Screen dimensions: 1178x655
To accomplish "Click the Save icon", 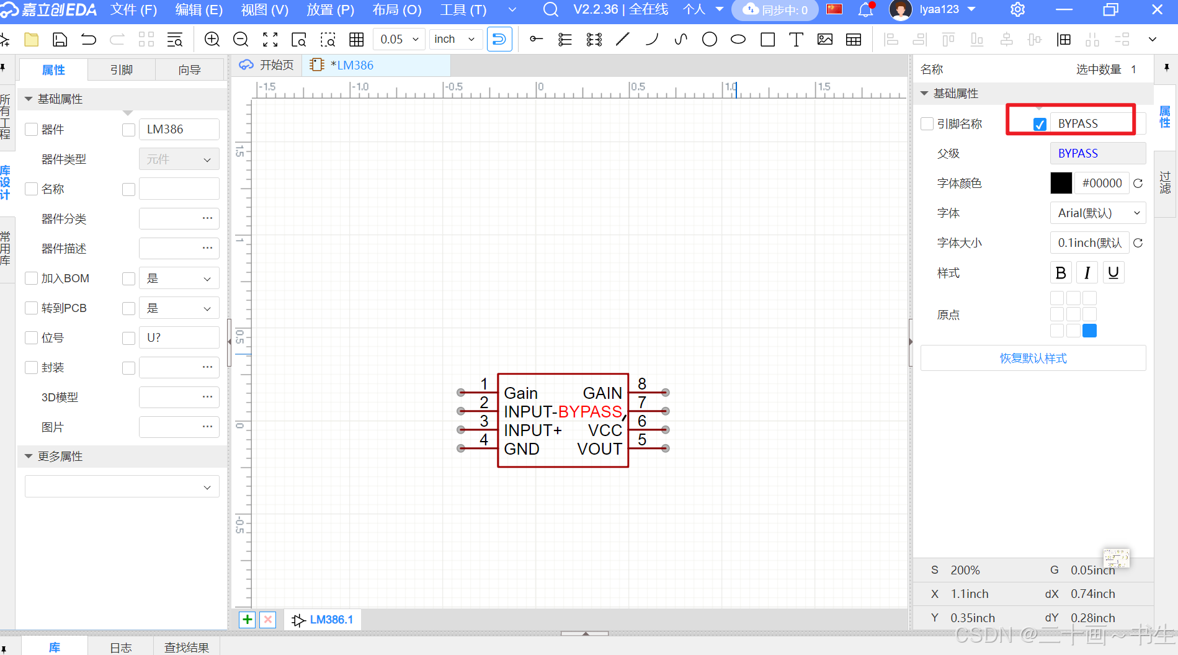I will 60,40.
